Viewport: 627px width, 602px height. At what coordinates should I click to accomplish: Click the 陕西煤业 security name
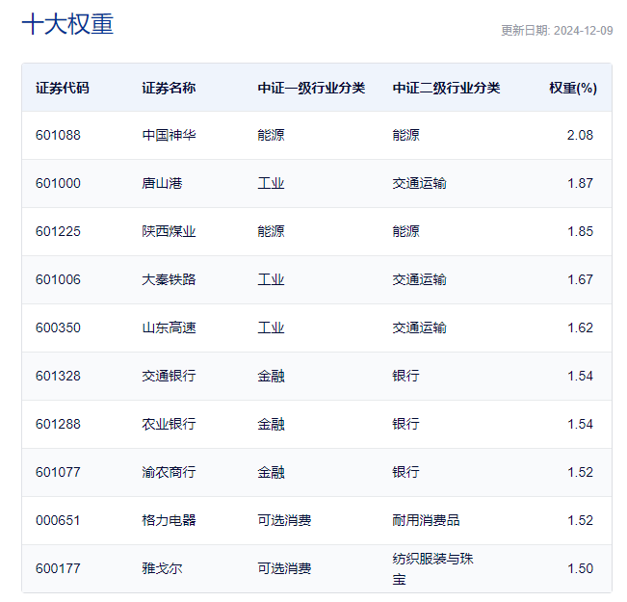169,231
